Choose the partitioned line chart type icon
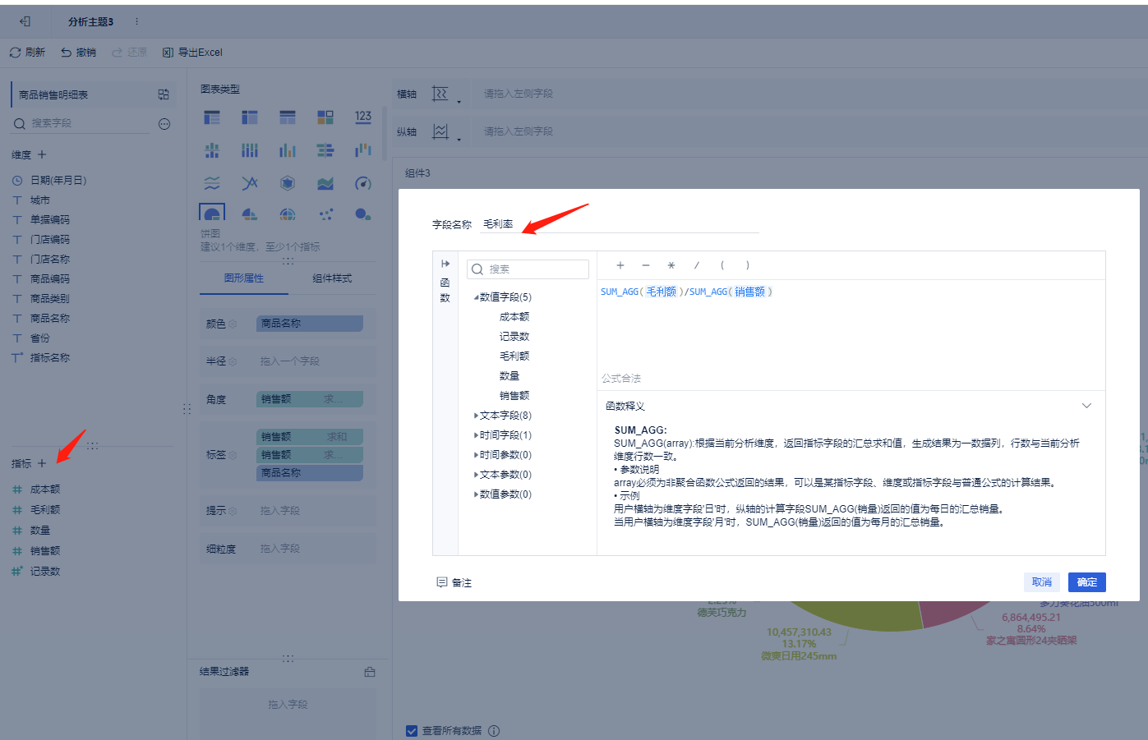1148x740 pixels. pyautogui.click(x=212, y=183)
